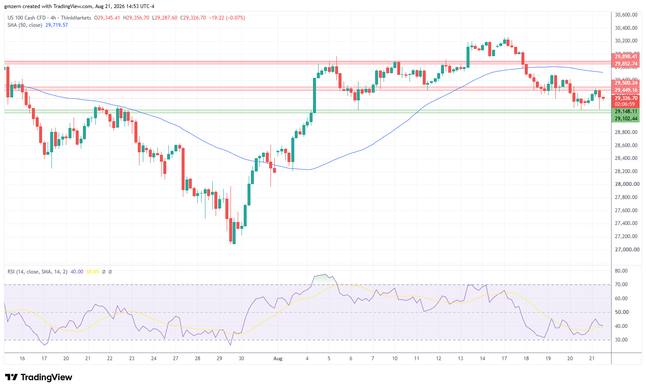Click the RSI scale value 50.00

[621, 312]
